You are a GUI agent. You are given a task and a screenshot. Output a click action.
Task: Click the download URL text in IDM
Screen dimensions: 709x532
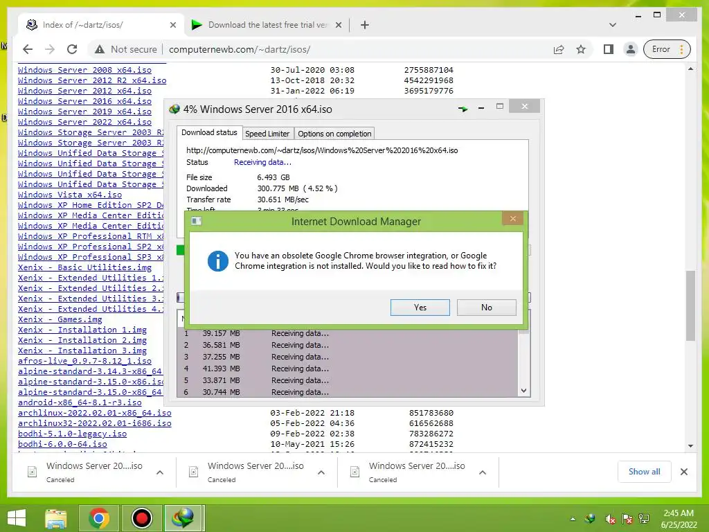pyautogui.click(x=322, y=150)
